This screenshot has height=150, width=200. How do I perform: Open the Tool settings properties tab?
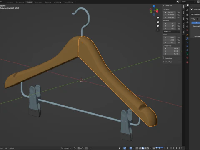click(x=187, y=10)
